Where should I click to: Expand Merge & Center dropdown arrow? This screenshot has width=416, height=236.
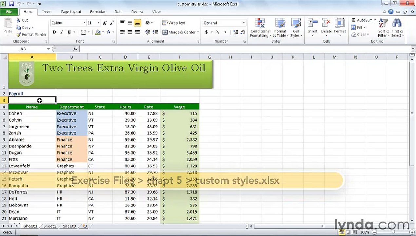[198, 32]
